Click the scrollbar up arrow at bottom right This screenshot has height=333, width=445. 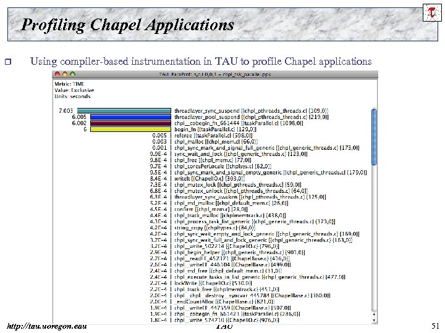(374, 314)
